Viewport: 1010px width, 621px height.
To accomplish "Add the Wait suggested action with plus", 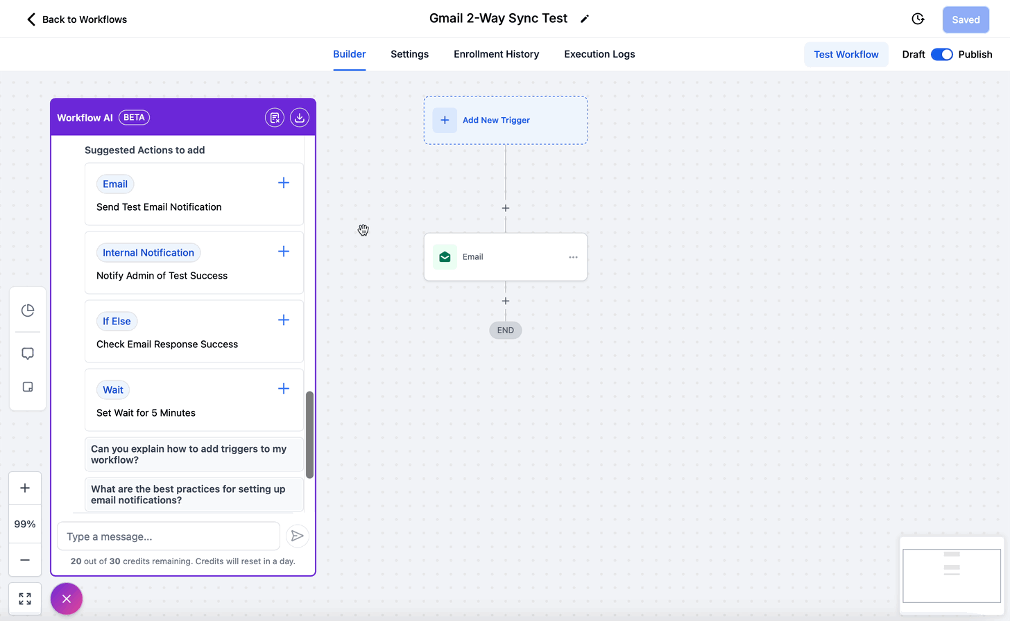I will pyautogui.click(x=284, y=389).
